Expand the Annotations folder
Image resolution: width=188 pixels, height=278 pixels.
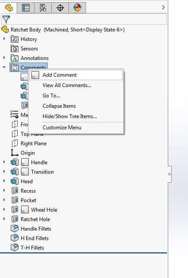(4, 58)
